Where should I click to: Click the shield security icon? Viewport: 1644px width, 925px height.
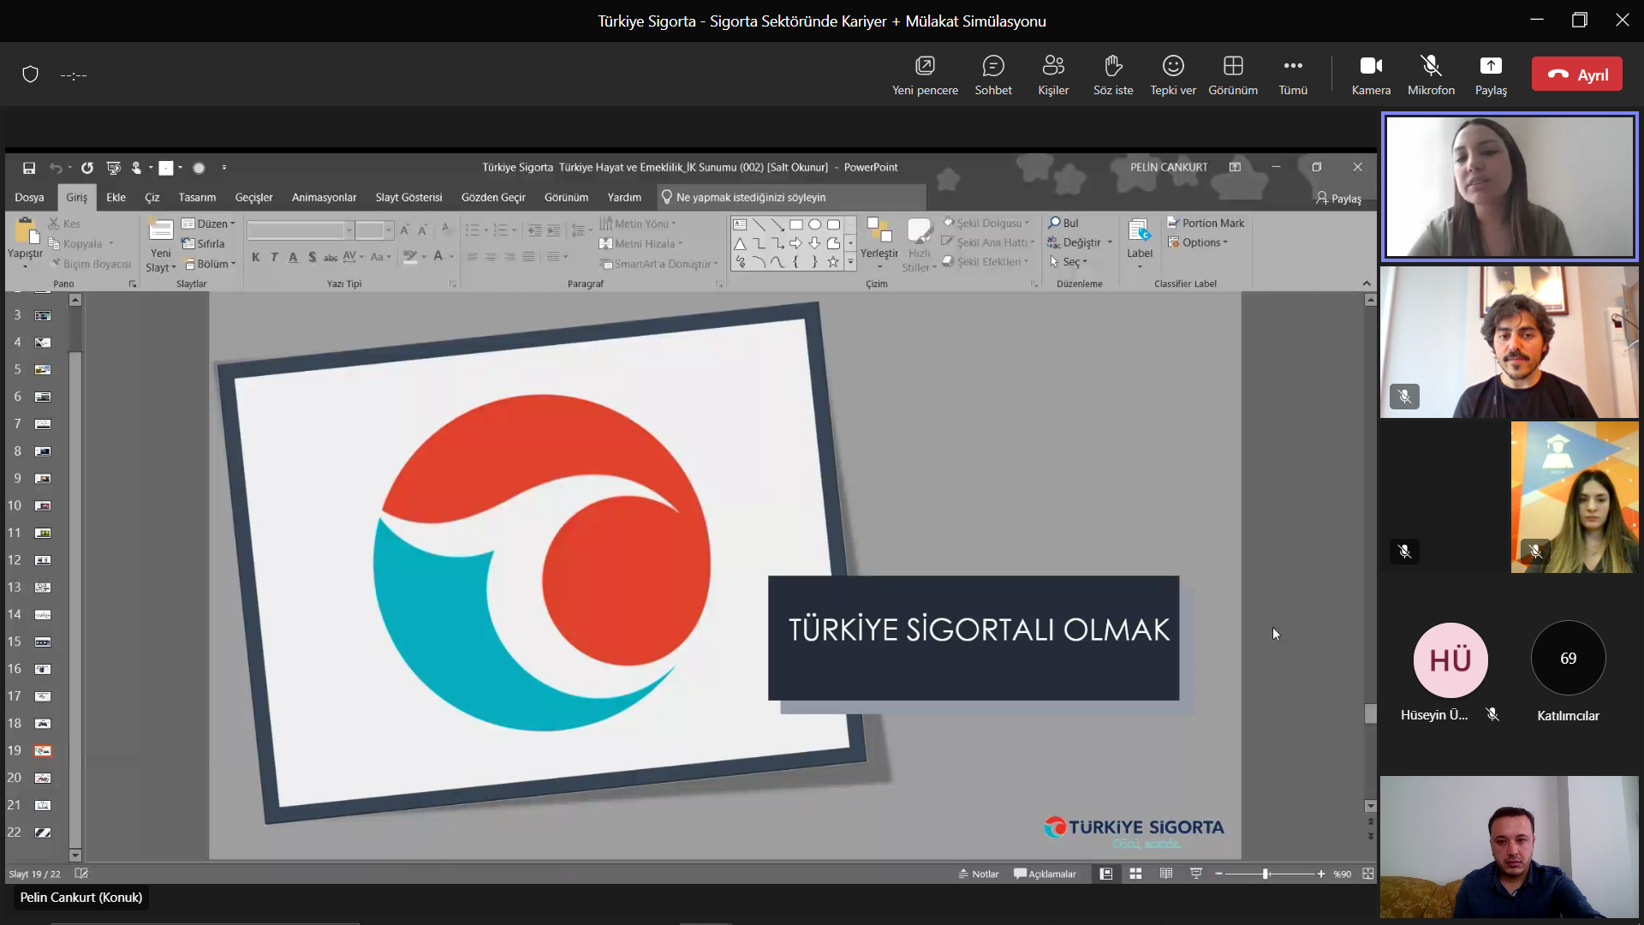point(30,75)
